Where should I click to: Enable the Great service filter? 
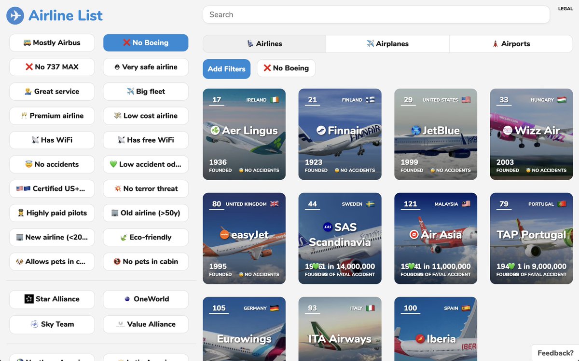click(x=52, y=92)
